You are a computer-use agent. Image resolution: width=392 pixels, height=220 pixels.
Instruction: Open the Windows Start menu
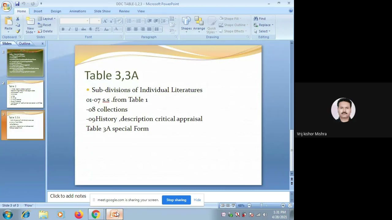point(7,215)
